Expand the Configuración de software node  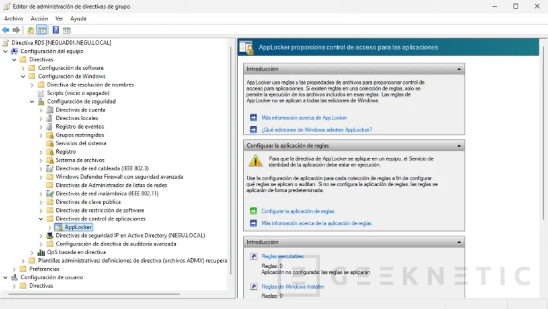point(23,68)
